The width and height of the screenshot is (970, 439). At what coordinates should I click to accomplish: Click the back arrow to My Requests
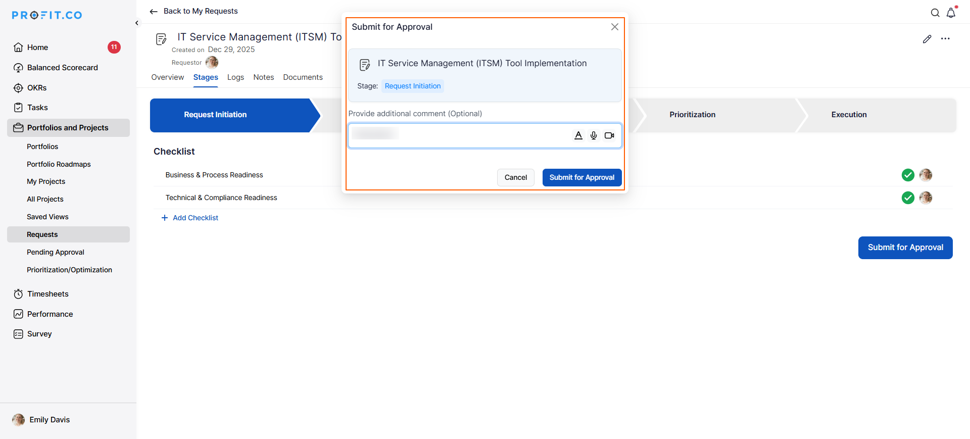point(154,11)
